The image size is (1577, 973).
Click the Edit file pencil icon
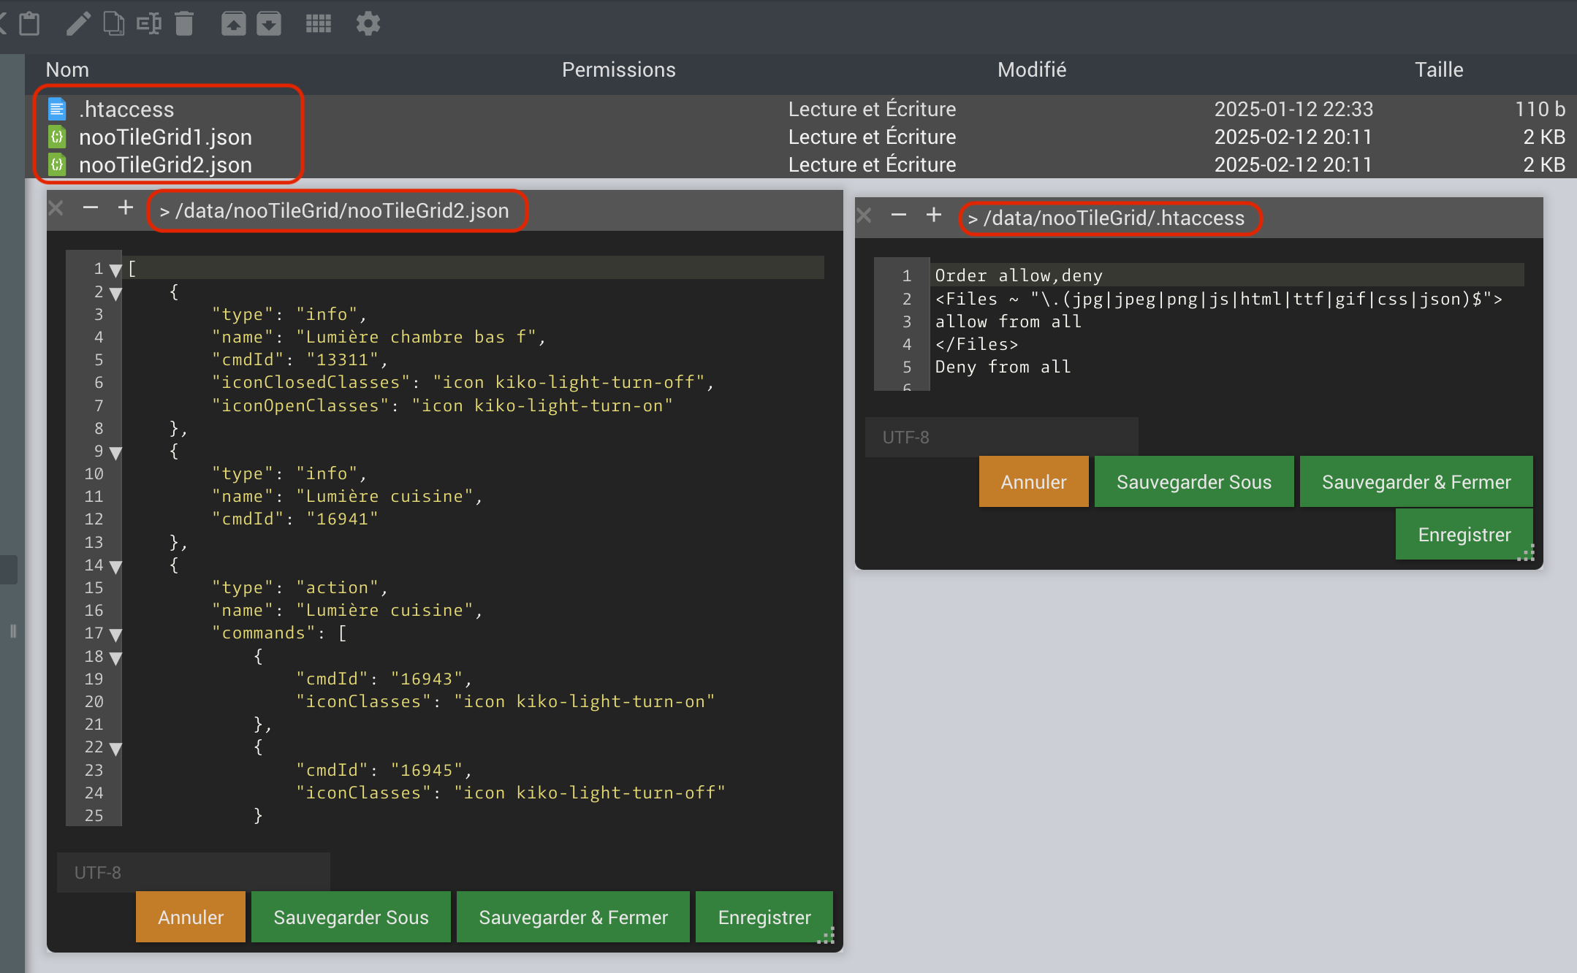click(x=78, y=23)
